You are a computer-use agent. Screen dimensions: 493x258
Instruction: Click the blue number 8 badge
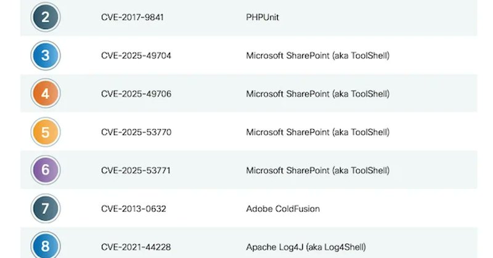pos(45,246)
